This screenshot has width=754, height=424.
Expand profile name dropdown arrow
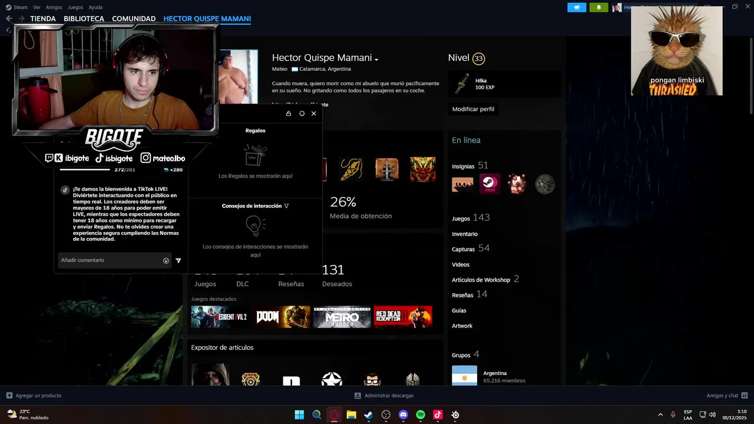[376, 59]
